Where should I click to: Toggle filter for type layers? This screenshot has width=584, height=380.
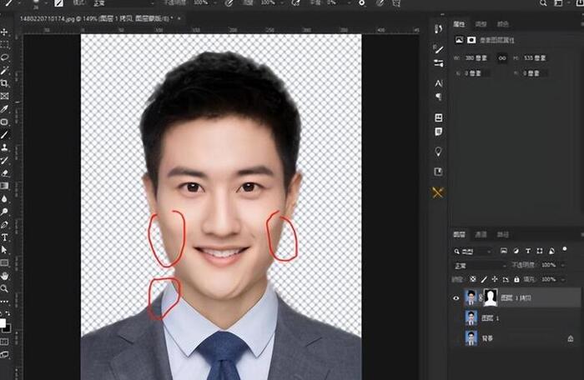(x=528, y=251)
